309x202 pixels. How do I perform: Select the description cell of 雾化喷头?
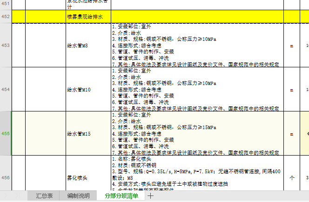tap(197, 173)
